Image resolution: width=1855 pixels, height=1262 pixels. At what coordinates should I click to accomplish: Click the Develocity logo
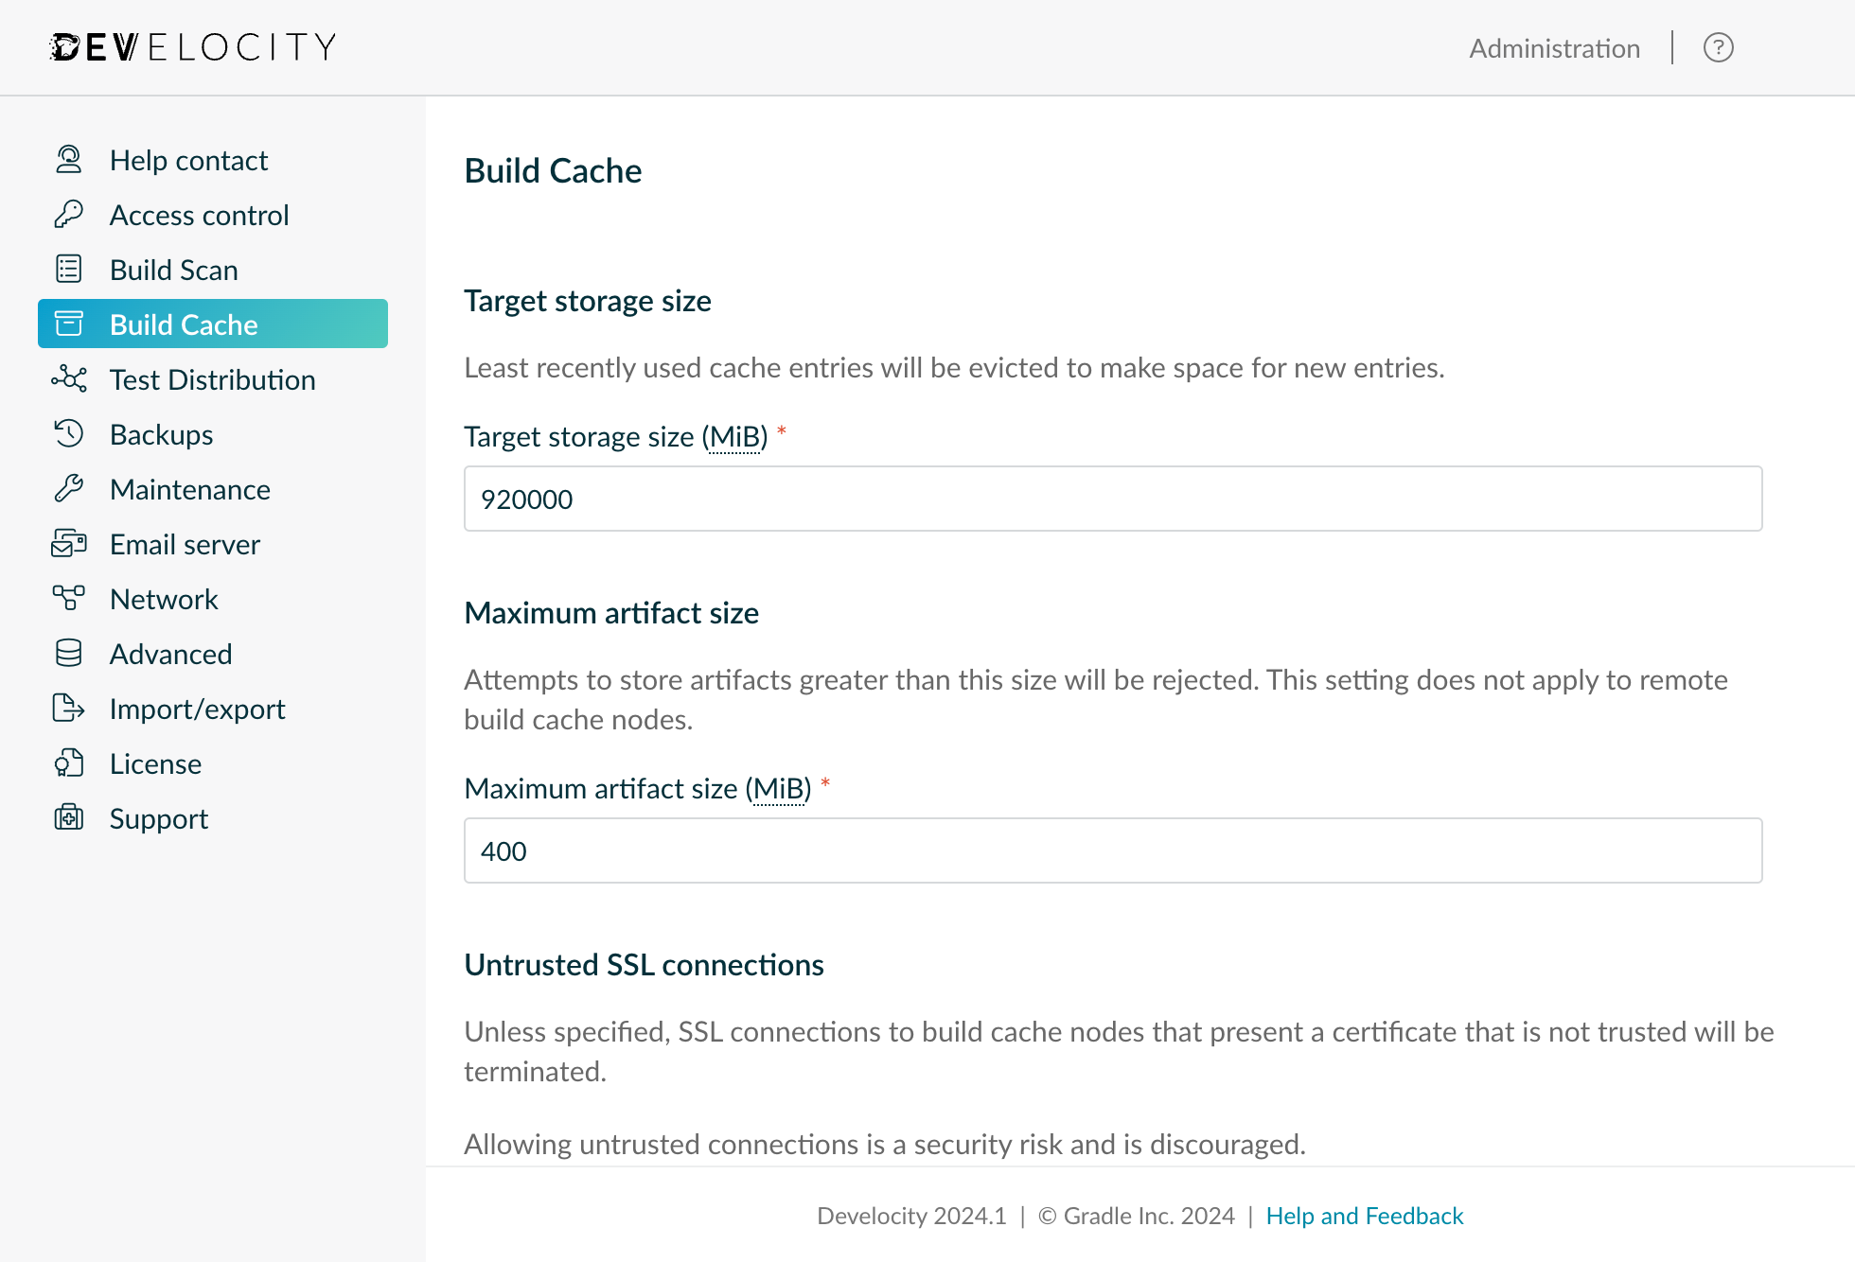point(192,45)
